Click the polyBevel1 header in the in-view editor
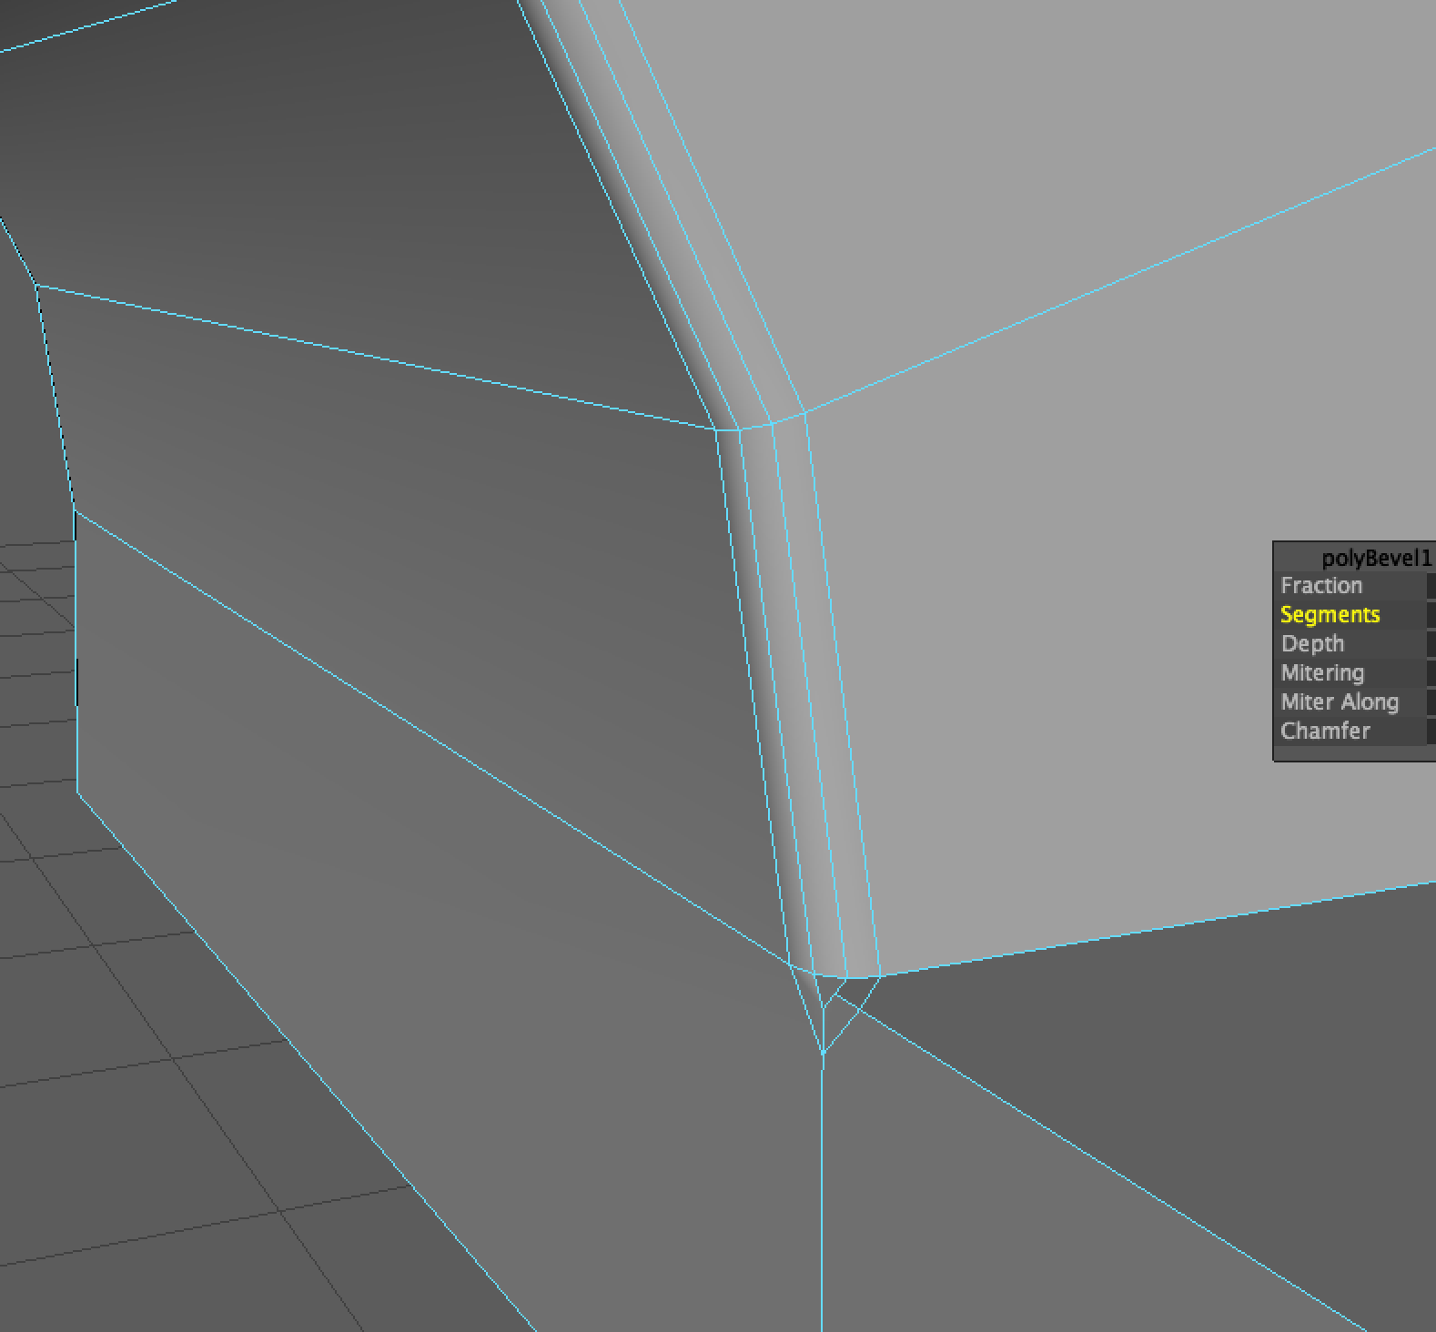Viewport: 1436px width, 1332px height. click(1376, 557)
